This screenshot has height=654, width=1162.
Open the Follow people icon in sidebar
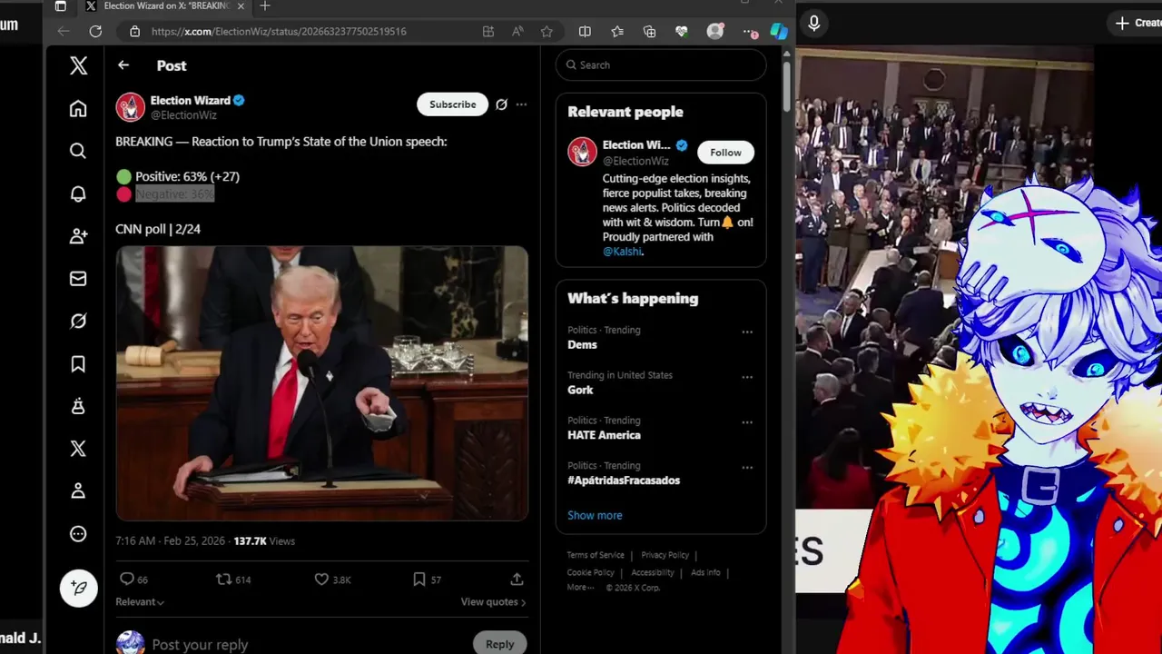click(78, 236)
